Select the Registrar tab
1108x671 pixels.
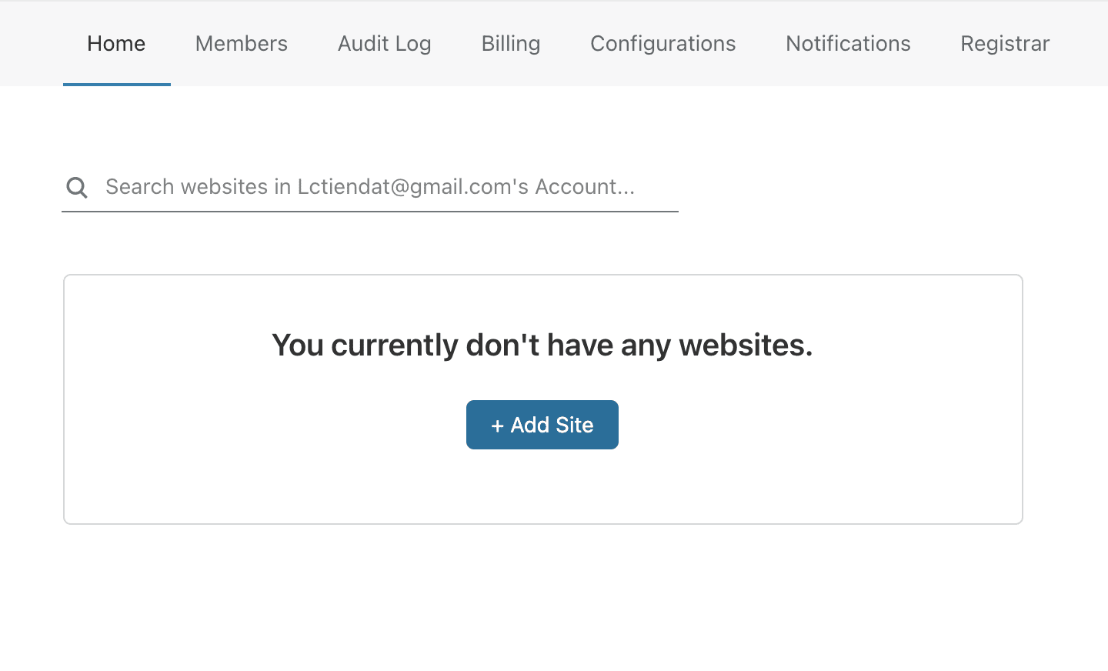[1004, 44]
